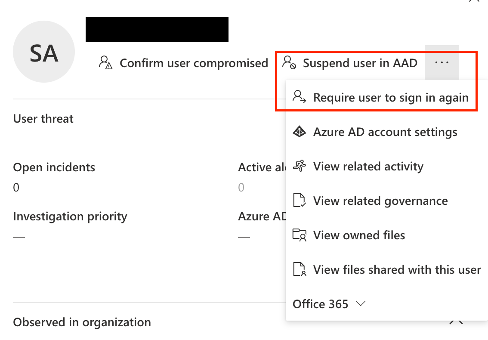Click the Confirm user compromised action
The image size is (488, 340).
(194, 63)
